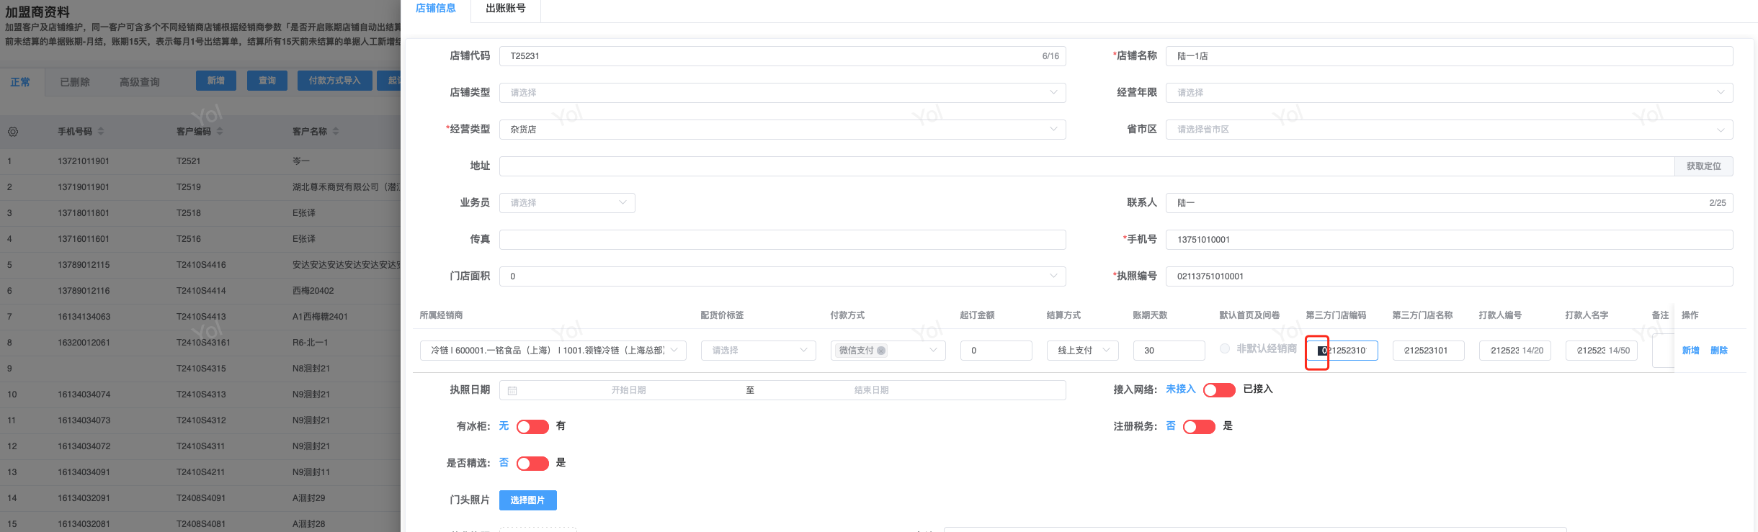Click the 付款方式导入 button
This screenshot has height=532, width=1758.
(x=335, y=81)
